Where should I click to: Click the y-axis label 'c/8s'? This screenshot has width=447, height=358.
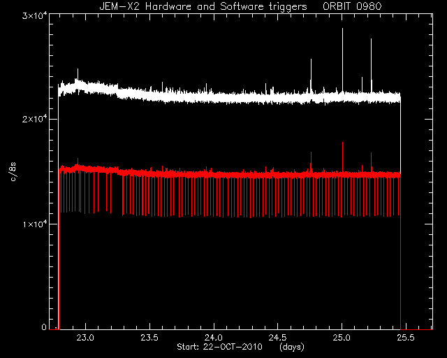click(x=13, y=172)
